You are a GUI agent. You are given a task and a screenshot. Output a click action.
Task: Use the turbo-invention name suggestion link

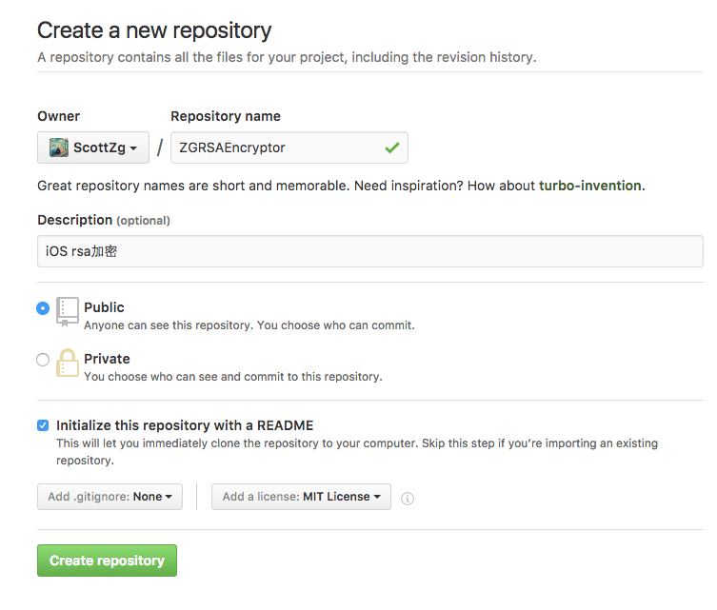pyautogui.click(x=589, y=186)
